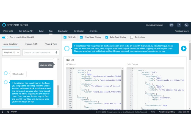The height and width of the screenshot is (136, 191).
Task: Collapse line 1 of the JSON Input
Action: [72, 69]
